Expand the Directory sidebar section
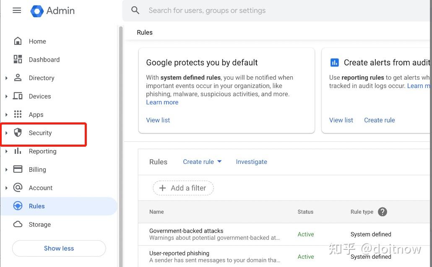 [6, 78]
